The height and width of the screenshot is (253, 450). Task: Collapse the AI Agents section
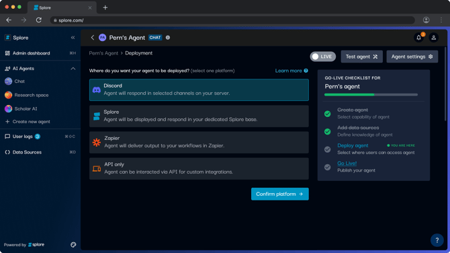pyautogui.click(x=73, y=69)
